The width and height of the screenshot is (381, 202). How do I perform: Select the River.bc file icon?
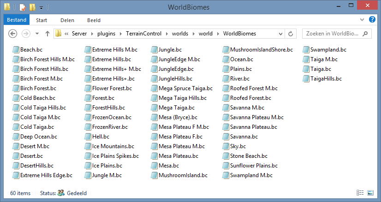[x=226, y=79]
